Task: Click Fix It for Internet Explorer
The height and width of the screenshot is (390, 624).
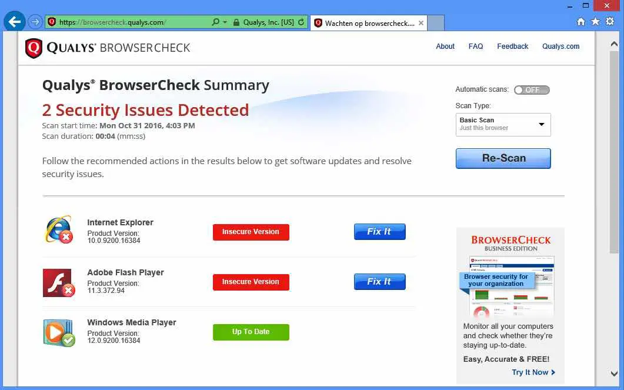Action: [380, 232]
